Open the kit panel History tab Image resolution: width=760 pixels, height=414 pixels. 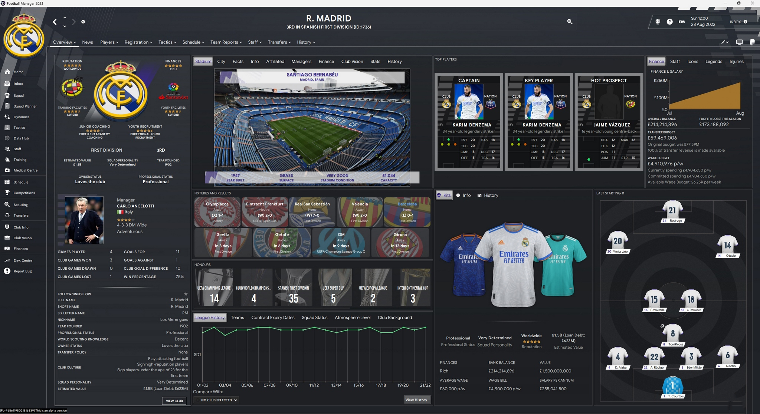coord(488,195)
